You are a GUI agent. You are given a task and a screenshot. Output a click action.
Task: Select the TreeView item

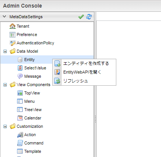(33, 110)
